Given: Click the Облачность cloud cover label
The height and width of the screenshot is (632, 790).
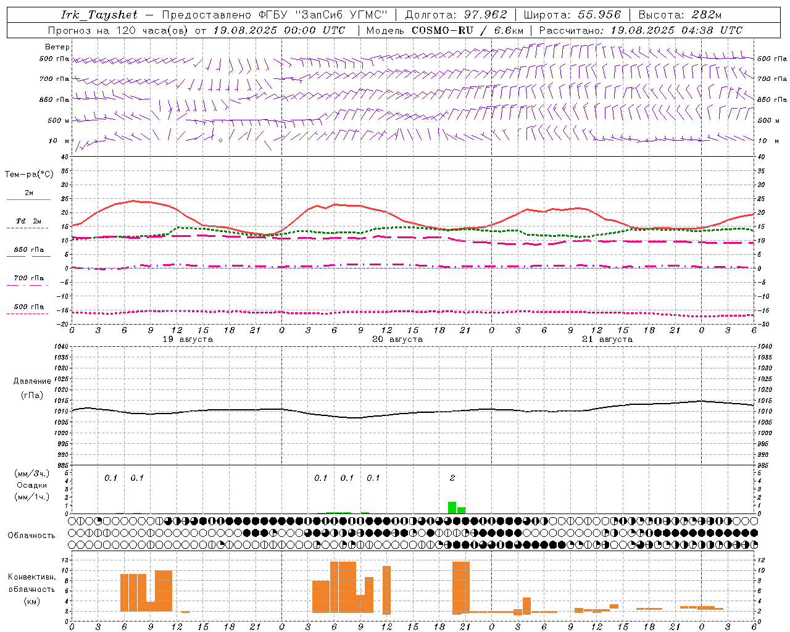Looking at the screenshot, I should pyautogui.click(x=31, y=536).
